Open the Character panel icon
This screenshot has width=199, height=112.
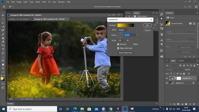162,40
